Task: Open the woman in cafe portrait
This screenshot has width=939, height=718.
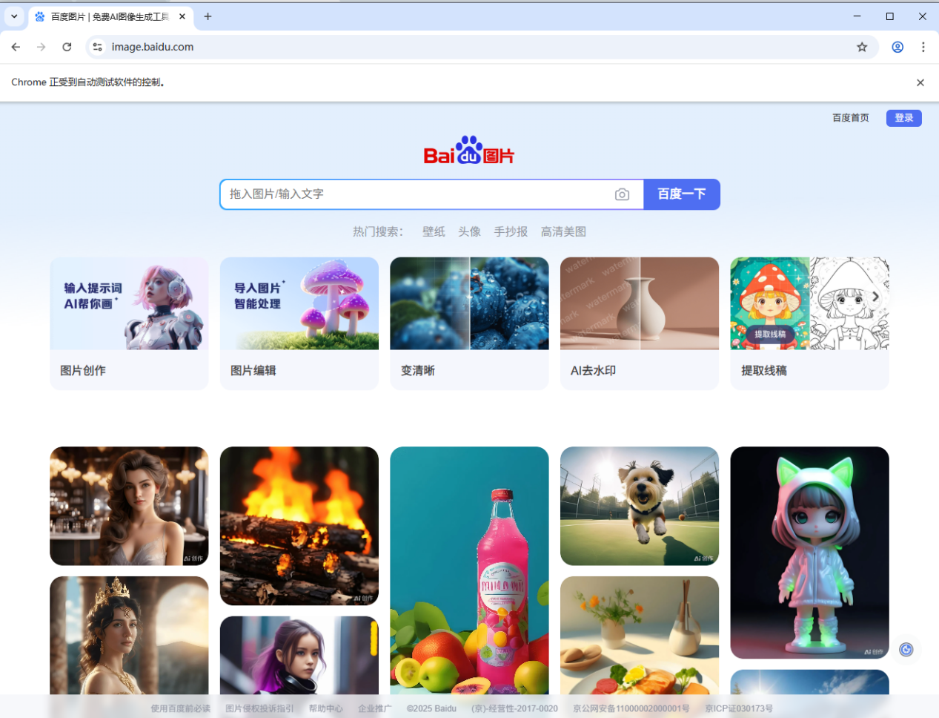Action: click(129, 506)
